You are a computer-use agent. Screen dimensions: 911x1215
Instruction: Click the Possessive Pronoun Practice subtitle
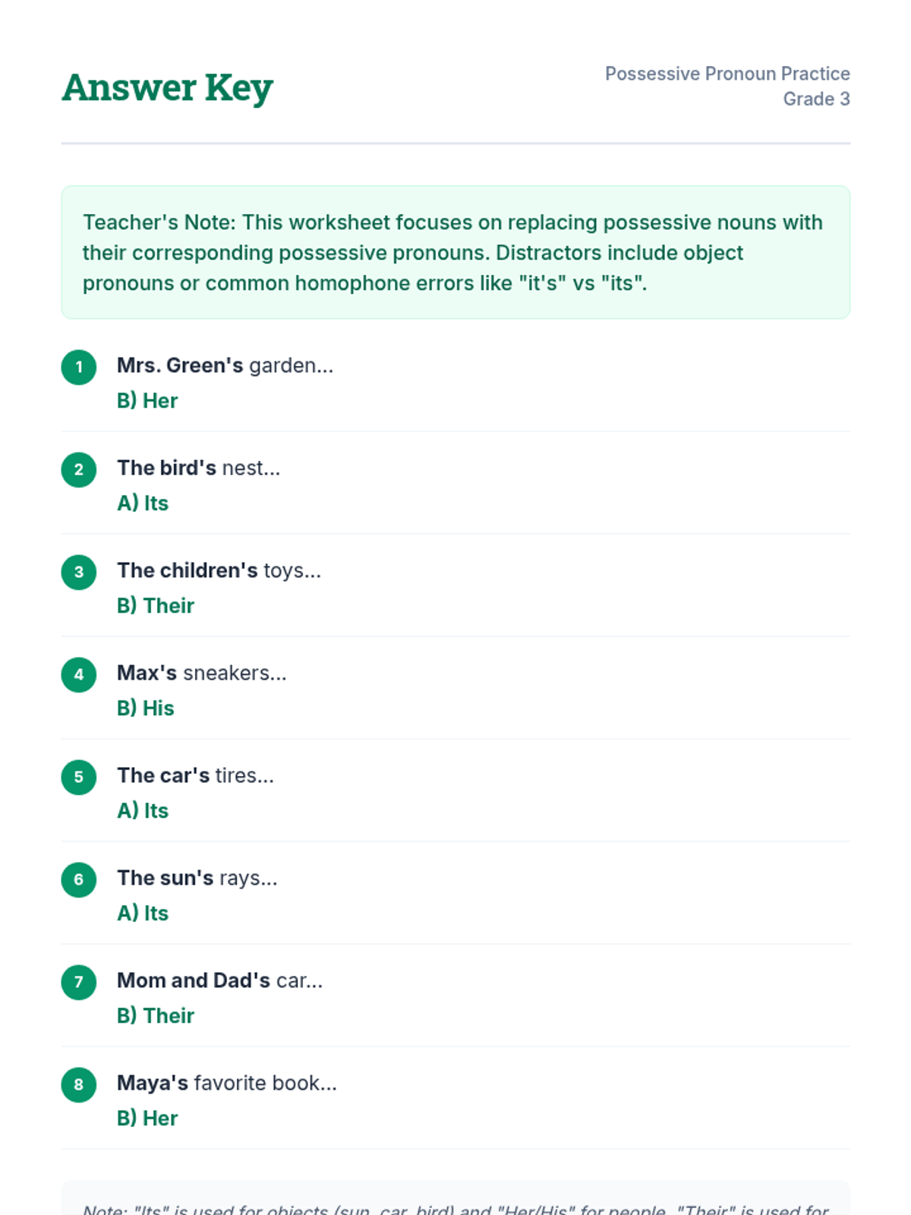coord(727,74)
